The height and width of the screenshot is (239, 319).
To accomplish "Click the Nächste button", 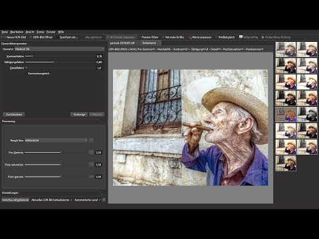I will click(96, 114).
